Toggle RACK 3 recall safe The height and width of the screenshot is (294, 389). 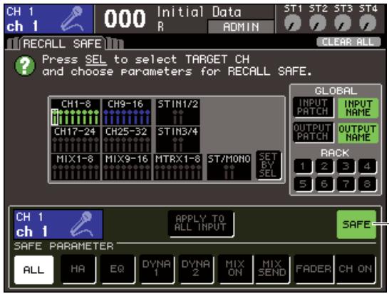(346, 166)
